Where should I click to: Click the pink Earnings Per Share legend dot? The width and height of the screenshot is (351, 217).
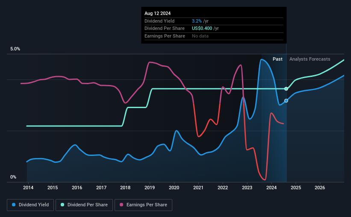tap(121, 205)
